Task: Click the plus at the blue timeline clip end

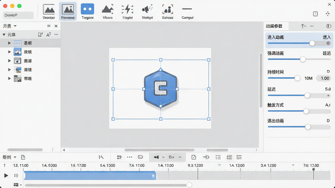Action: pyautogui.click(x=153, y=176)
